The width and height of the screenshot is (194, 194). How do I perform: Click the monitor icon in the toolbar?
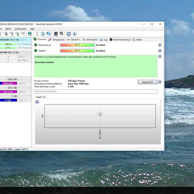56,34
